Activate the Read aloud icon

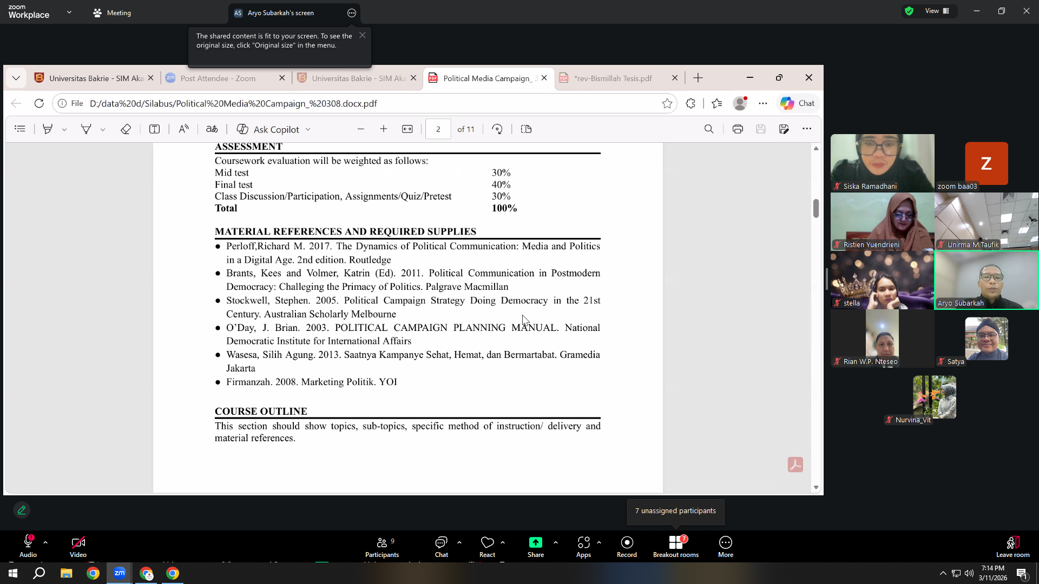pyautogui.click(x=183, y=129)
